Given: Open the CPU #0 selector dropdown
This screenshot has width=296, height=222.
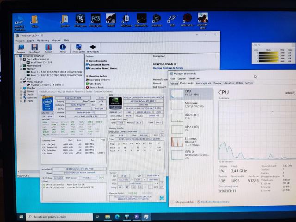Looking at the screenshot, I should 47,113.
